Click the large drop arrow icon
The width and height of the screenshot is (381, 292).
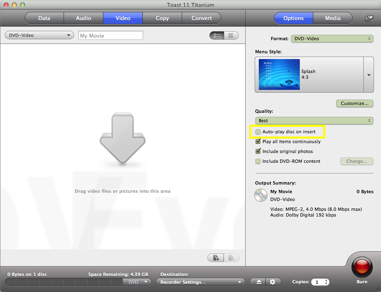coord(123,138)
